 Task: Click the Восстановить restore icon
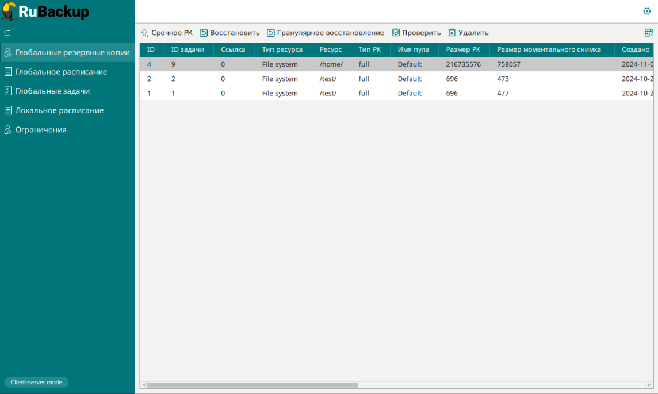coord(204,33)
